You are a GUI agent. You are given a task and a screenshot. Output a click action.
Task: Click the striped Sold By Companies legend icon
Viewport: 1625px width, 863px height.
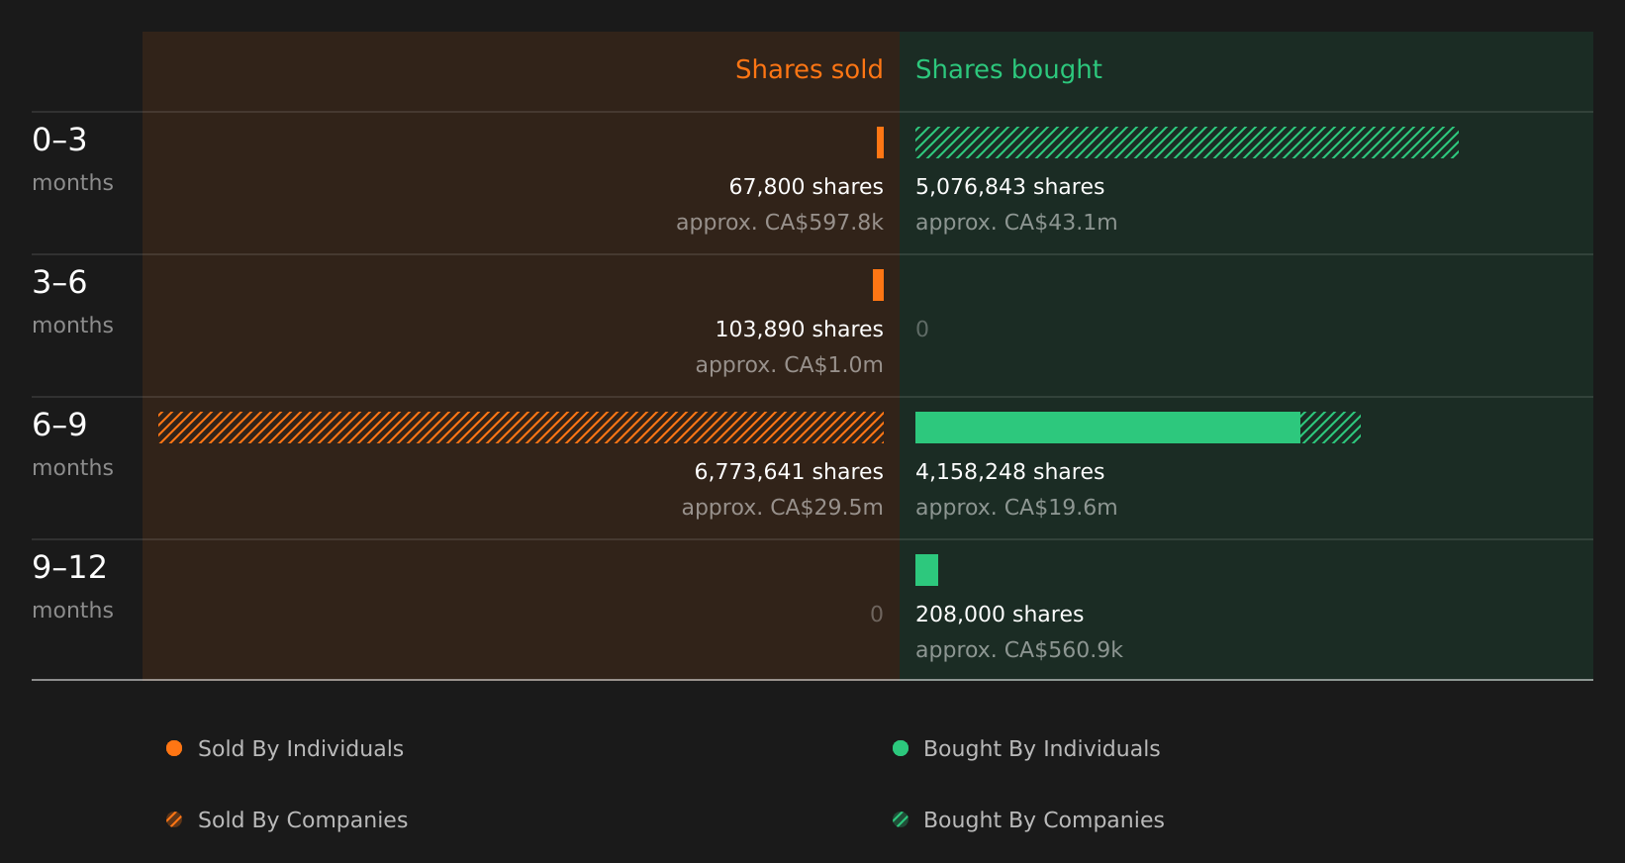[x=174, y=819]
